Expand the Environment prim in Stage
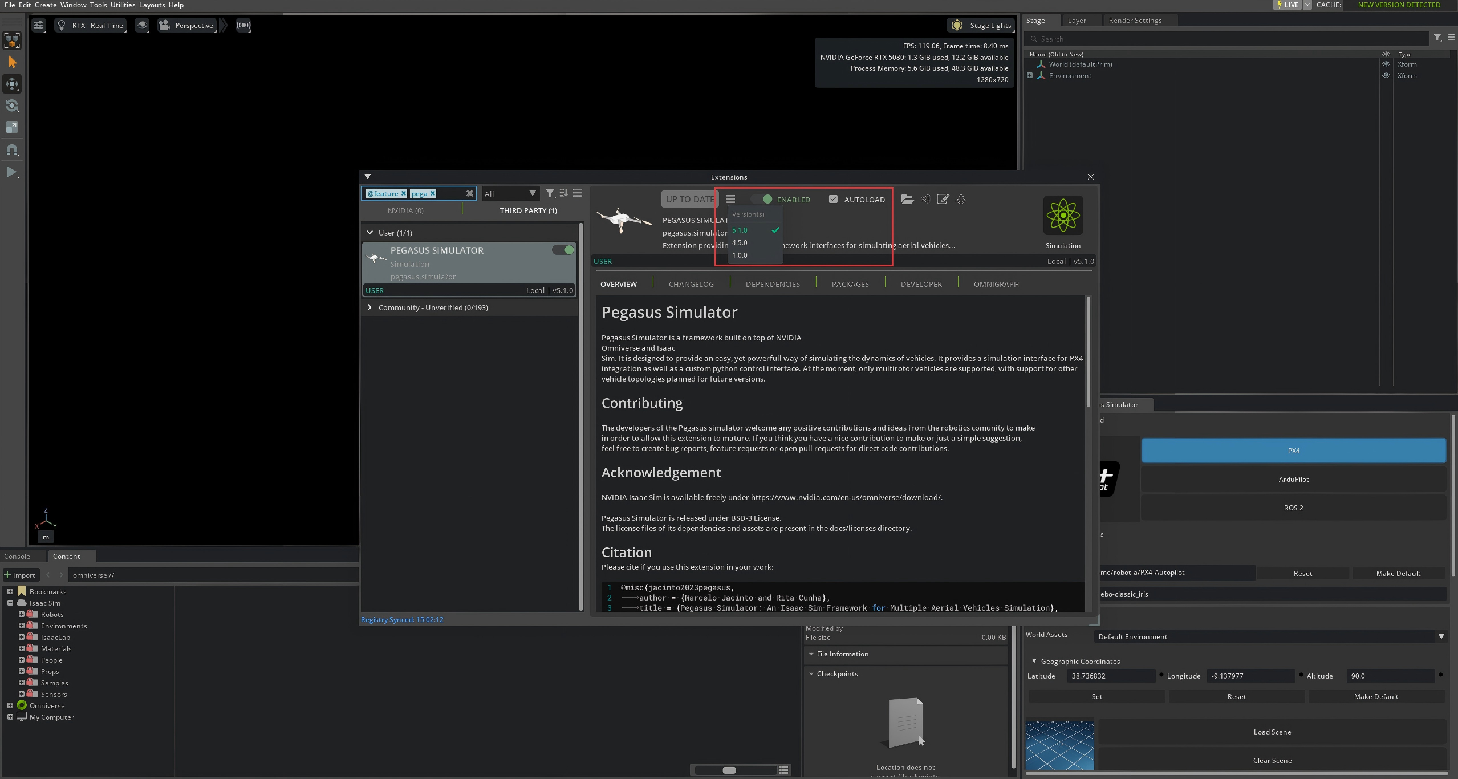Image resolution: width=1458 pixels, height=779 pixels. (1030, 75)
